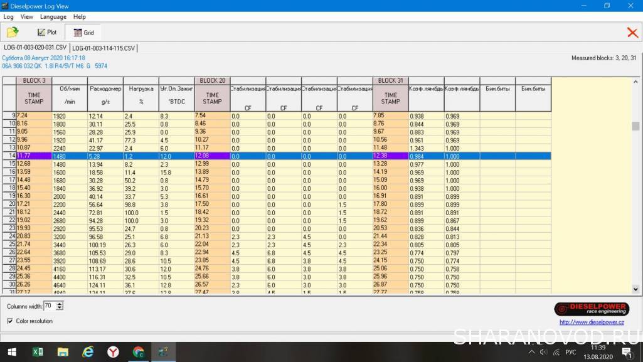Click the grid scrollbar down arrow

635,289
